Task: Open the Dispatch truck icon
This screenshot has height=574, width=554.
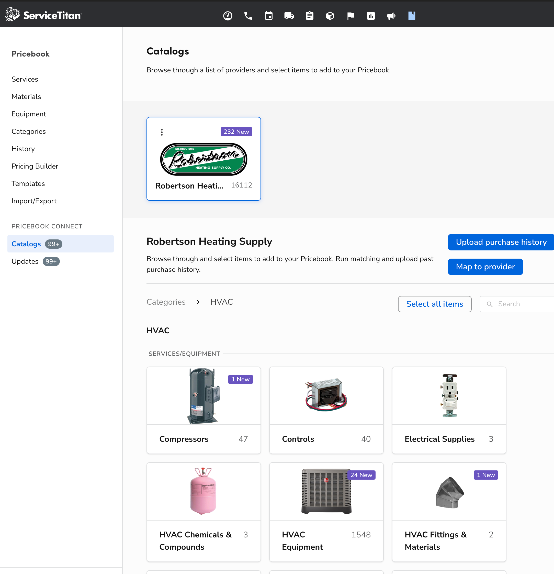Action: pyautogui.click(x=289, y=16)
